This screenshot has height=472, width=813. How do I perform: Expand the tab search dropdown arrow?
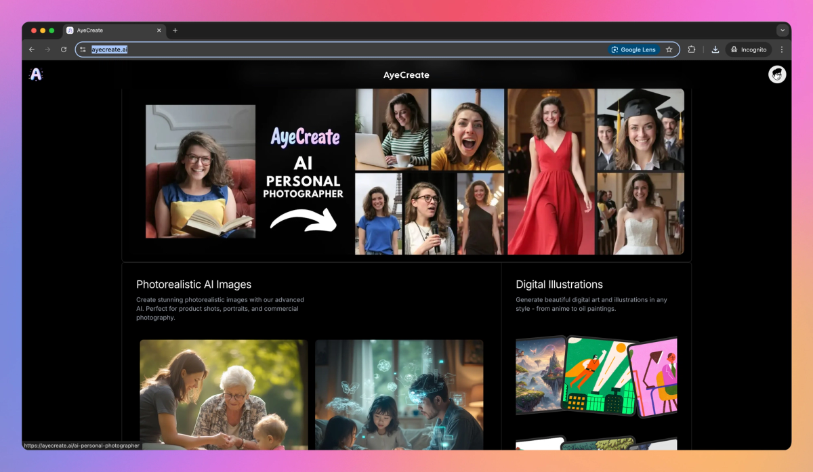(783, 30)
